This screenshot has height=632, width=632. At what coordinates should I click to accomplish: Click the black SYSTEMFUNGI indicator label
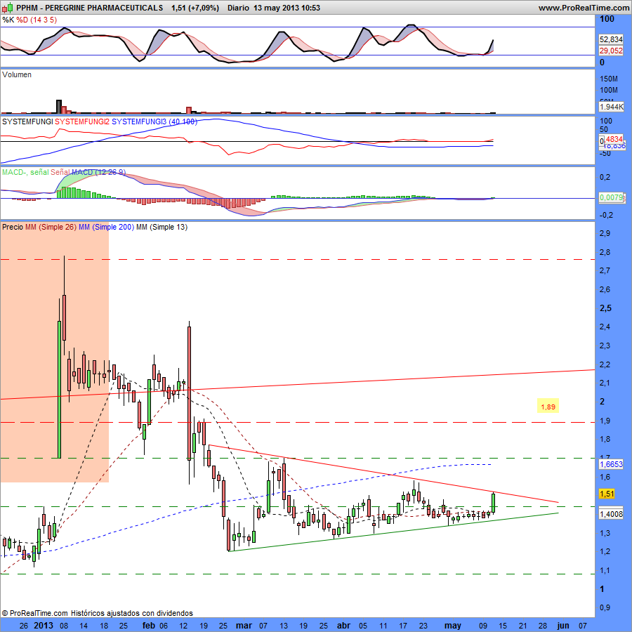[27, 121]
